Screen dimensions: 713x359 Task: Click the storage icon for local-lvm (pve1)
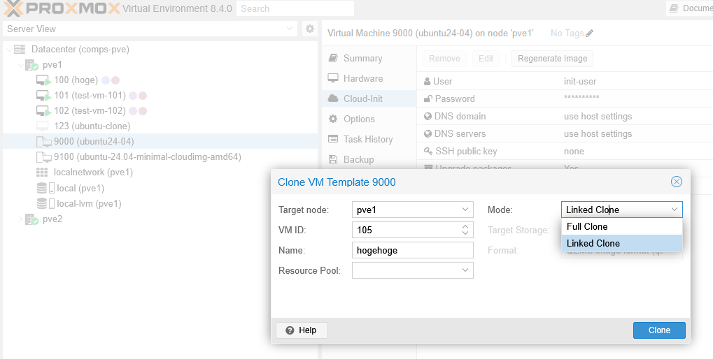(45, 203)
